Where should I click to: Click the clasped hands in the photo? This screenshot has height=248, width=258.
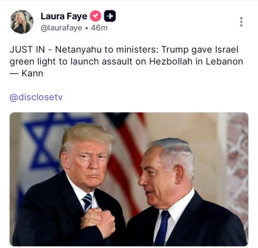pyautogui.click(x=98, y=222)
